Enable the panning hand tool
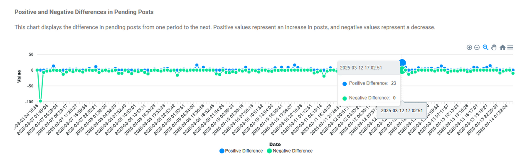 tap(494, 47)
